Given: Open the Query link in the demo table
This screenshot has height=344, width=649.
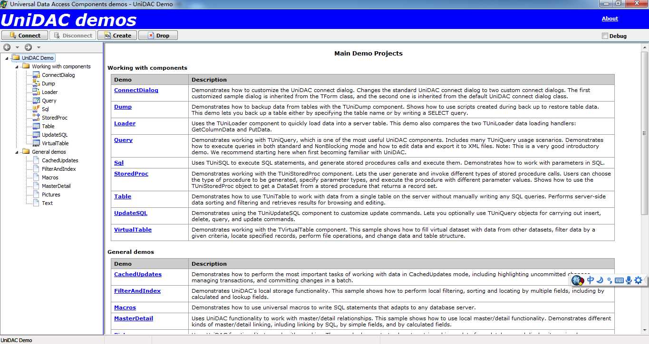Looking at the screenshot, I should [x=123, y=140].
